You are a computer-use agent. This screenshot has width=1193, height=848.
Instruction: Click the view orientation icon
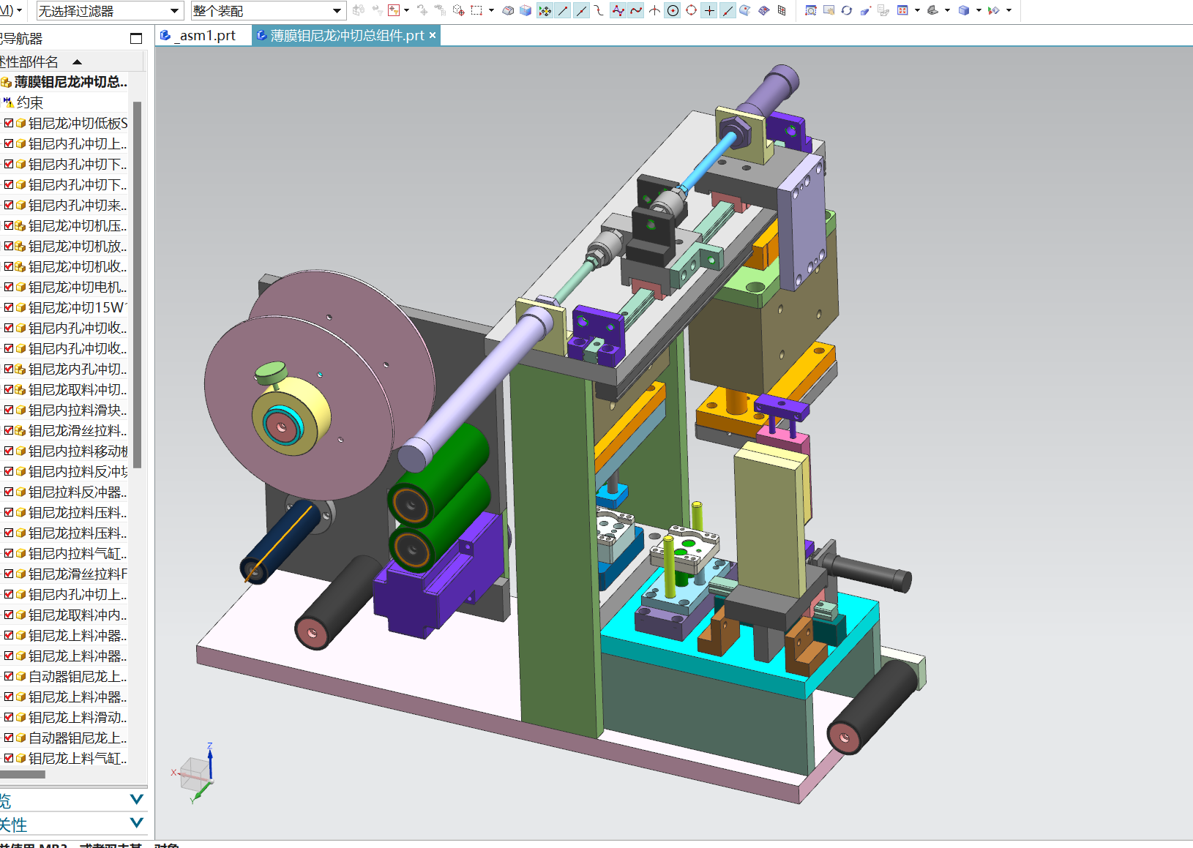pyautogui.click(x=932, y=10)
